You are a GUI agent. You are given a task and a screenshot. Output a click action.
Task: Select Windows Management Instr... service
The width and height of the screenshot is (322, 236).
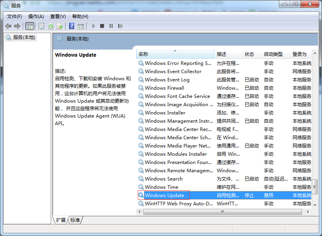(x=224, y=121)
